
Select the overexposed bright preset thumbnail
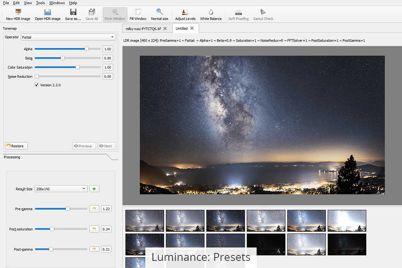click(x=347, y=221)
